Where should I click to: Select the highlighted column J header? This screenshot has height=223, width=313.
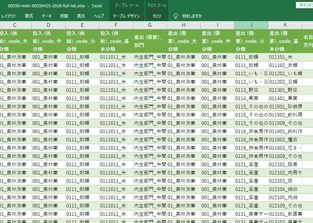(x=251, y=25)
